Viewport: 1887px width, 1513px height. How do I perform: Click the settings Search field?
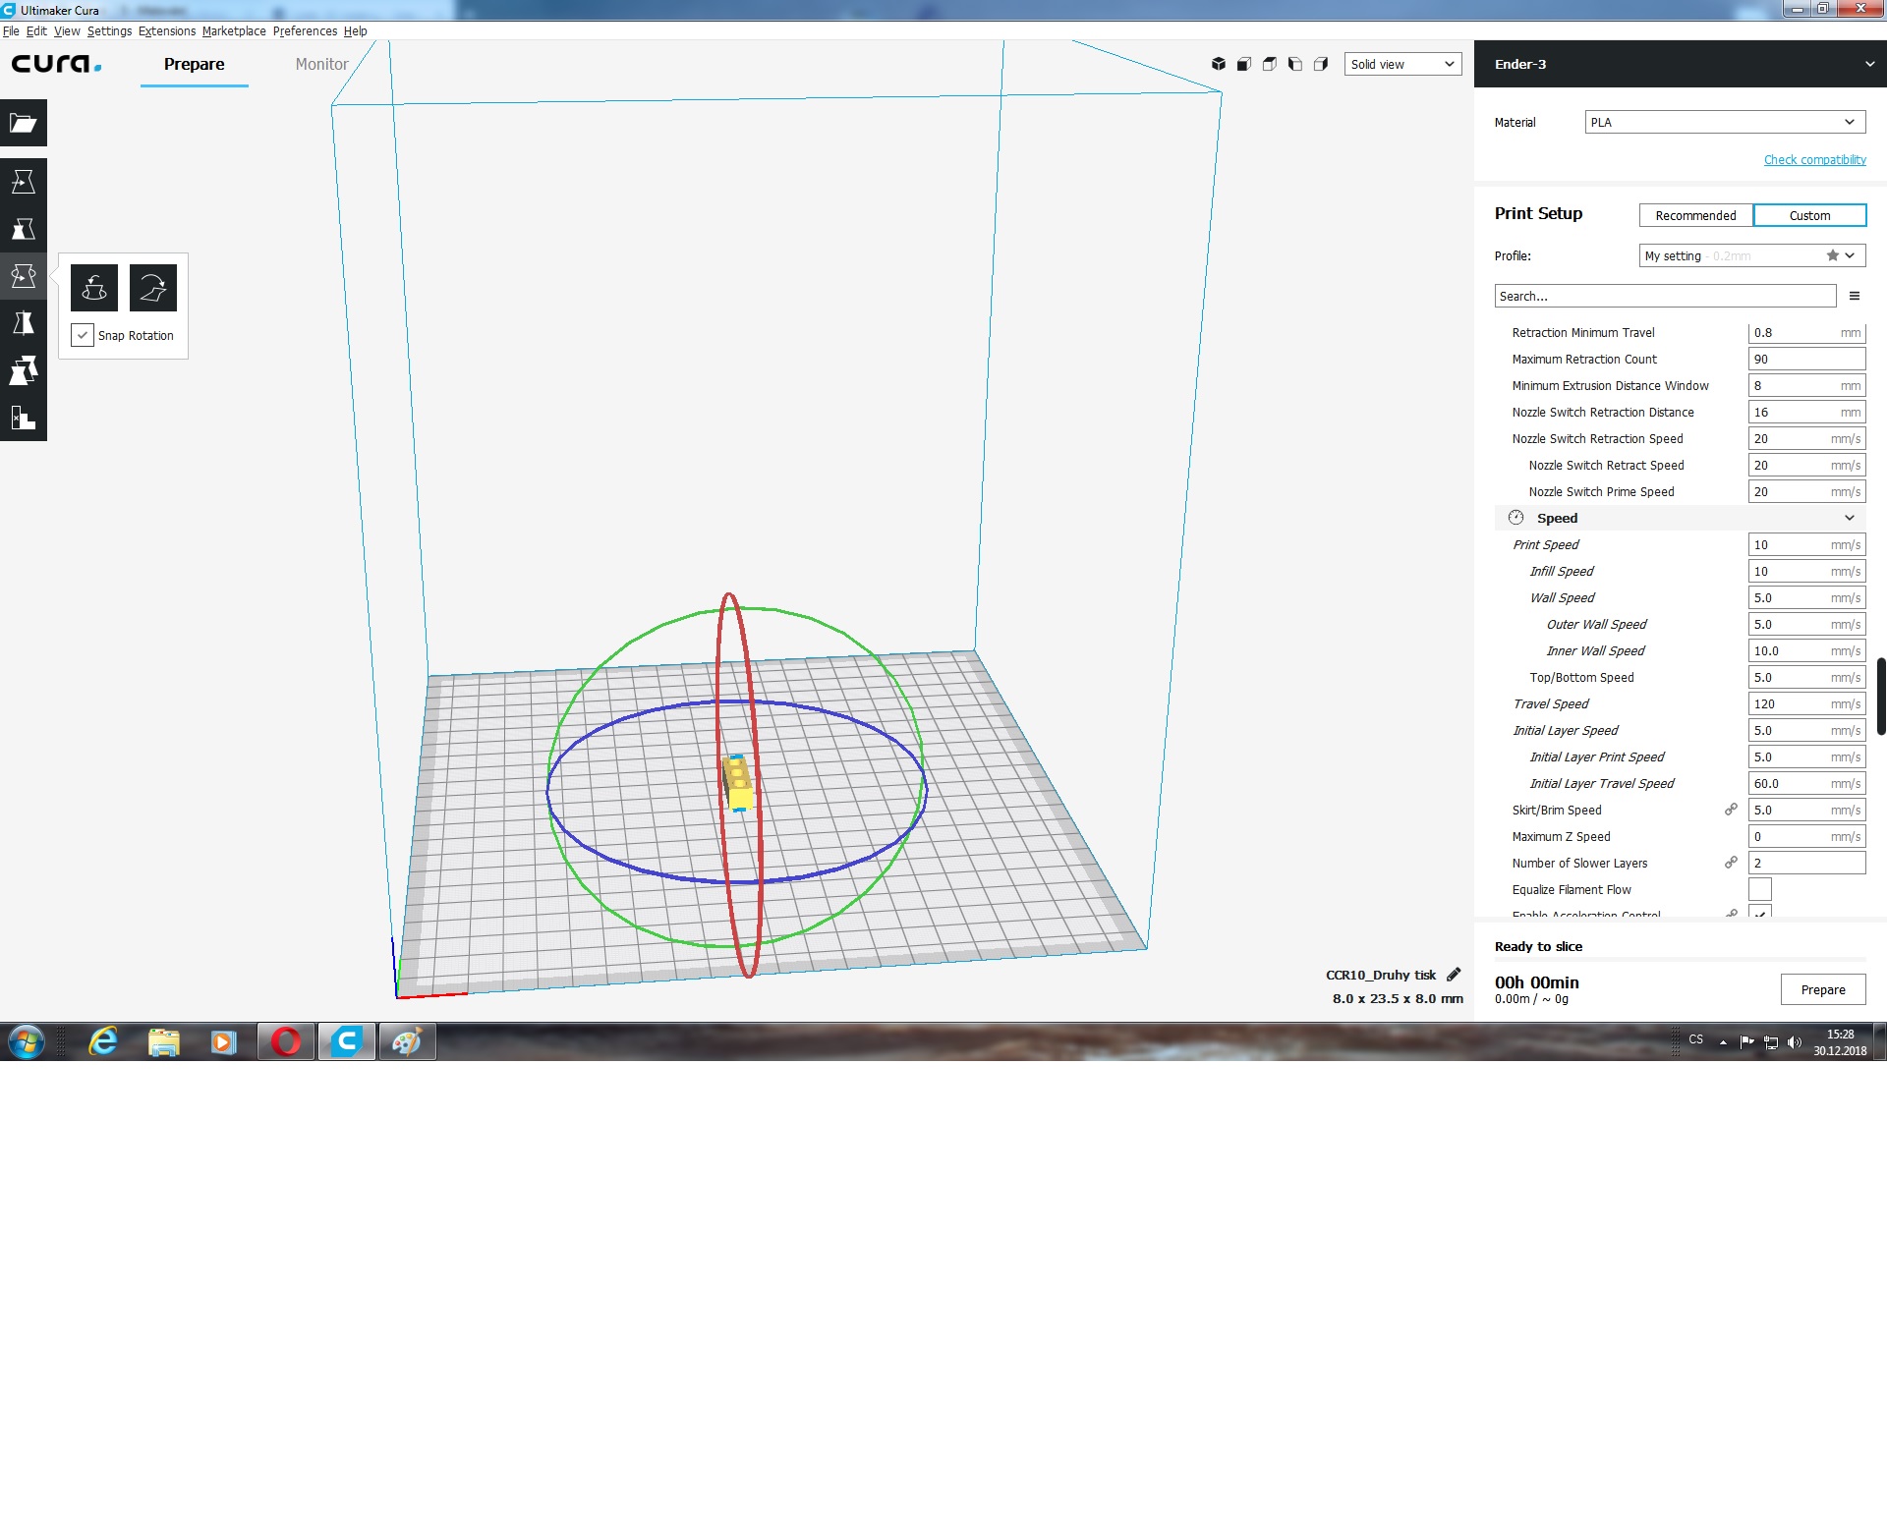(x=1664, y=296)
